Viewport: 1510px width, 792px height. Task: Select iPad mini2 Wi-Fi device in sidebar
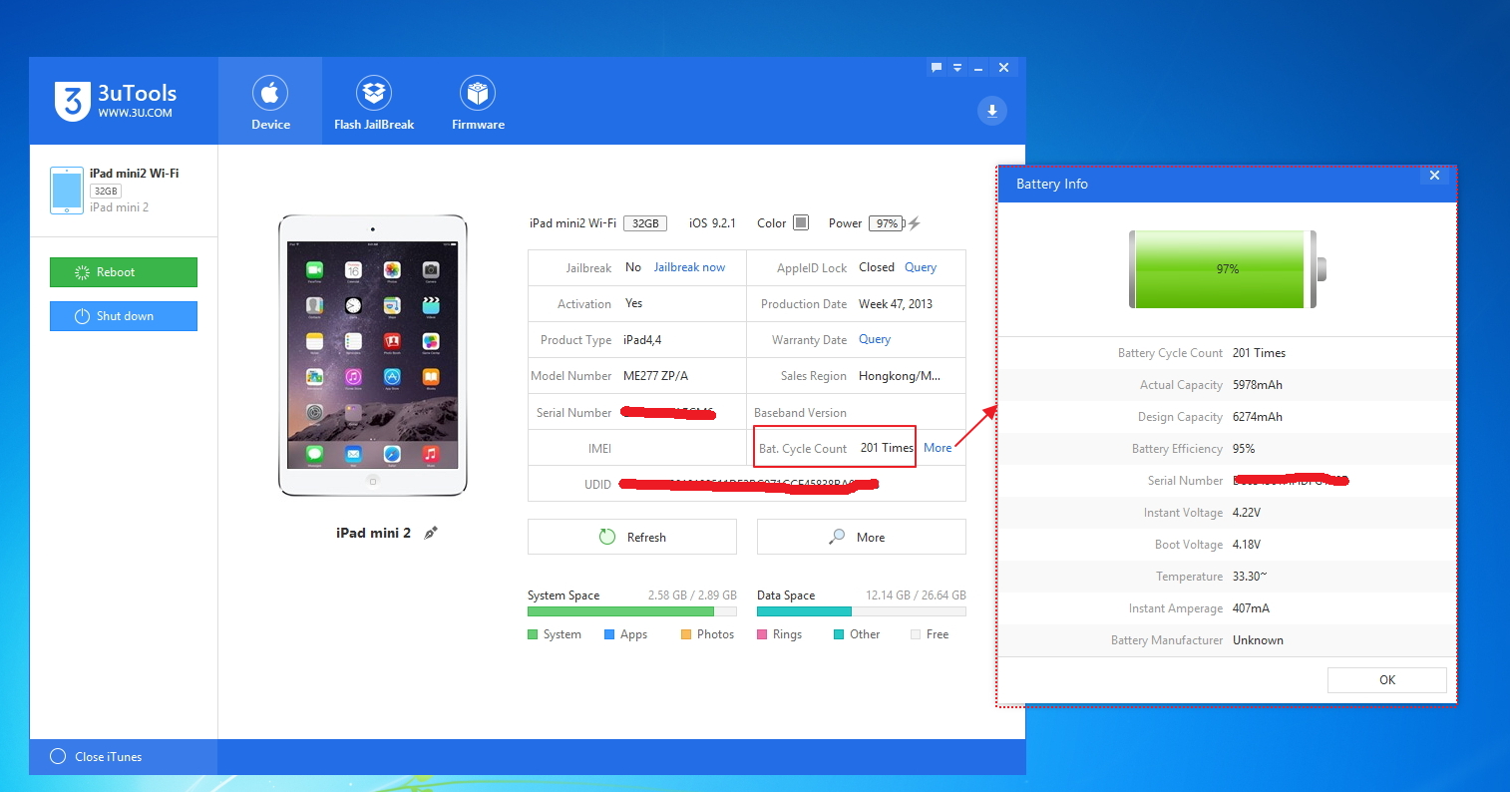coord(123,190)
